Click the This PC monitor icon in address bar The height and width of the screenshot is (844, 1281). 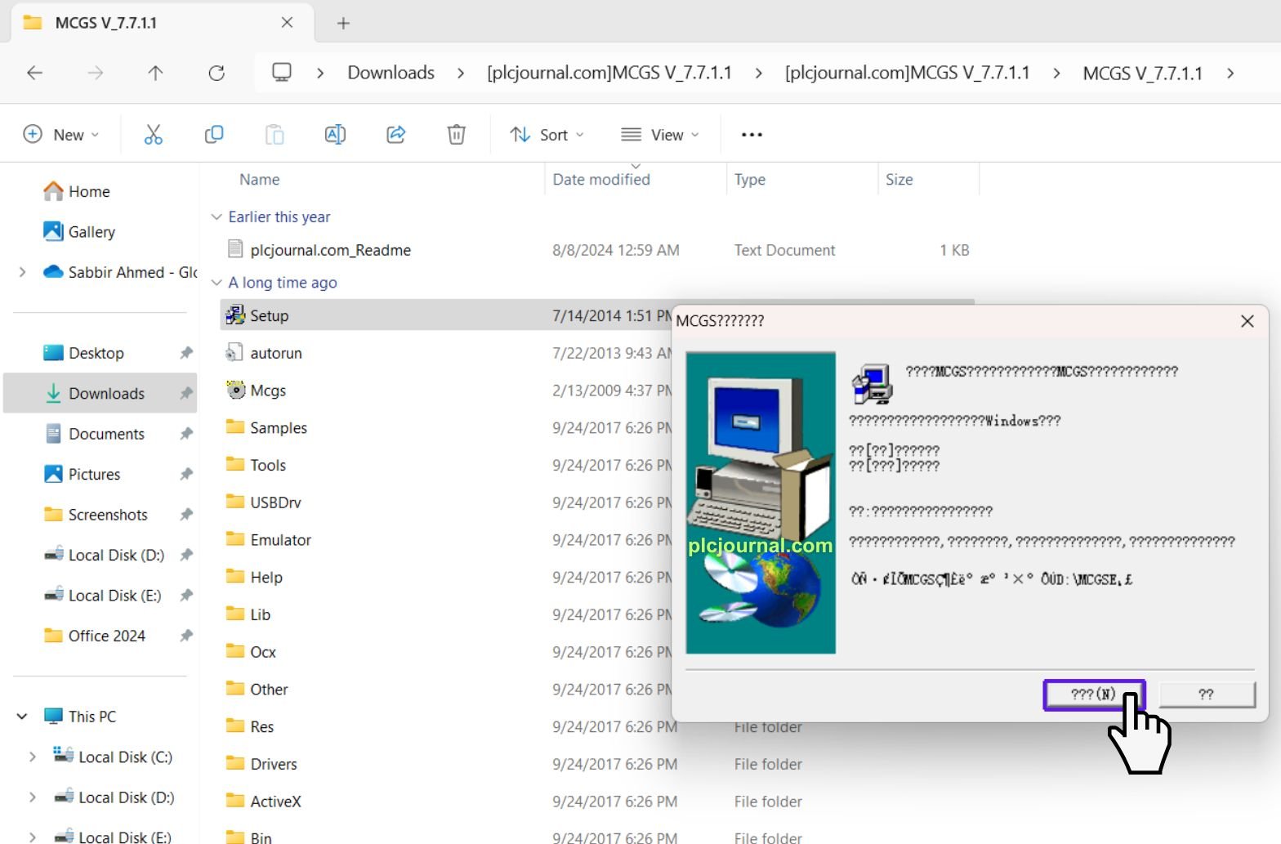[282, 72]
